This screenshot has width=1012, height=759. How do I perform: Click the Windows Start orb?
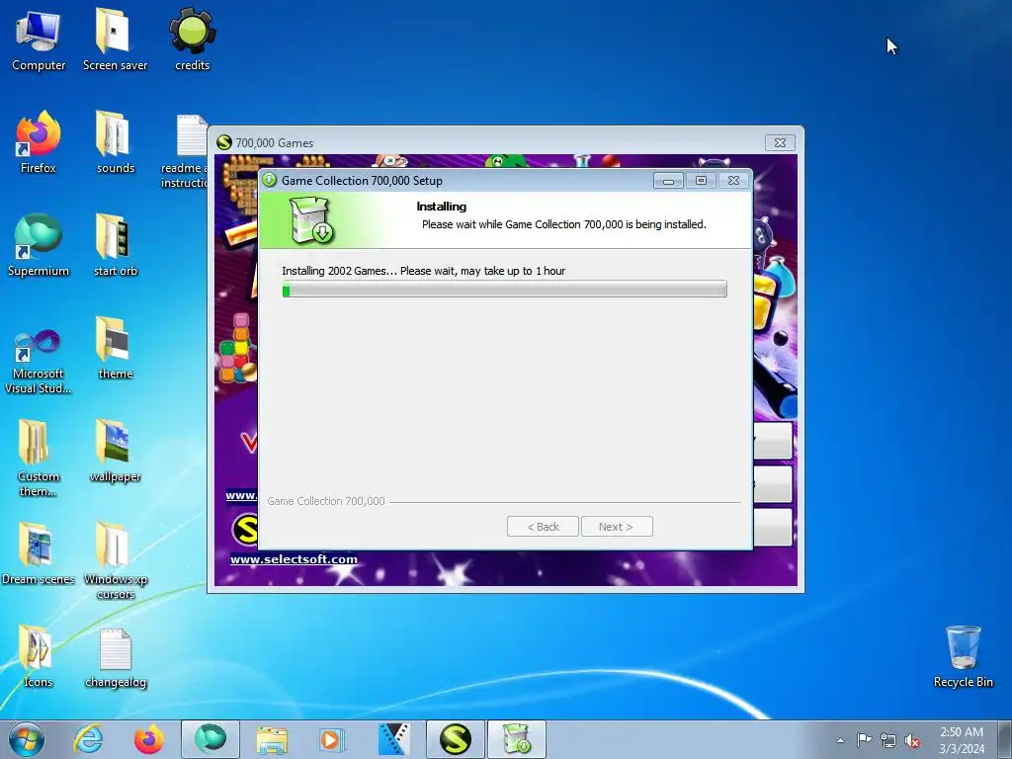(x=27, y=739)
